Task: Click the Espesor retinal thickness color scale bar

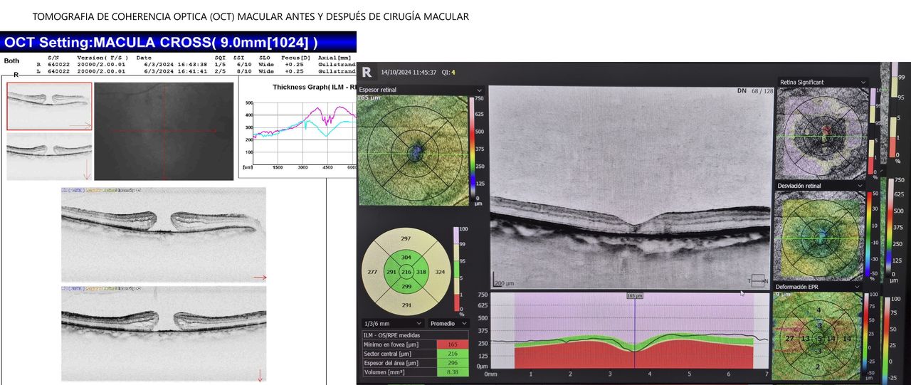Action: pos(471,149)
